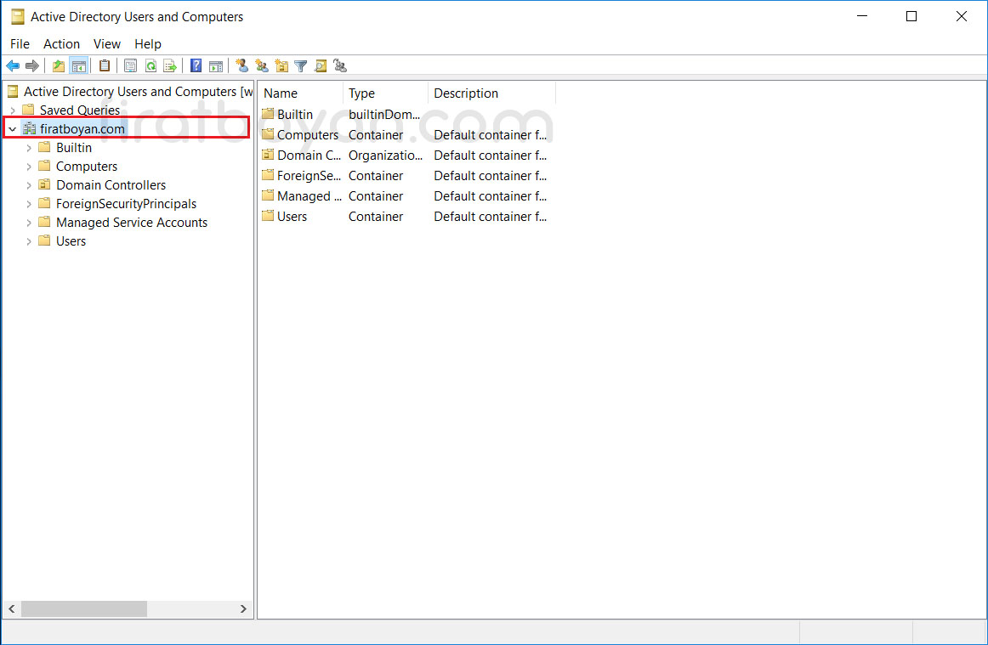Click the 'ForeignSe...' row name

(309, 176)
